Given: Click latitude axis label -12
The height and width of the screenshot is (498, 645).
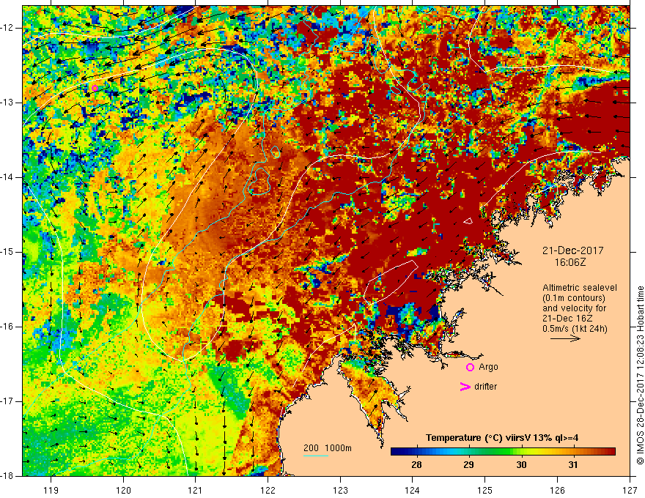Looking at the screenshot, I should (x=8, y=28).
